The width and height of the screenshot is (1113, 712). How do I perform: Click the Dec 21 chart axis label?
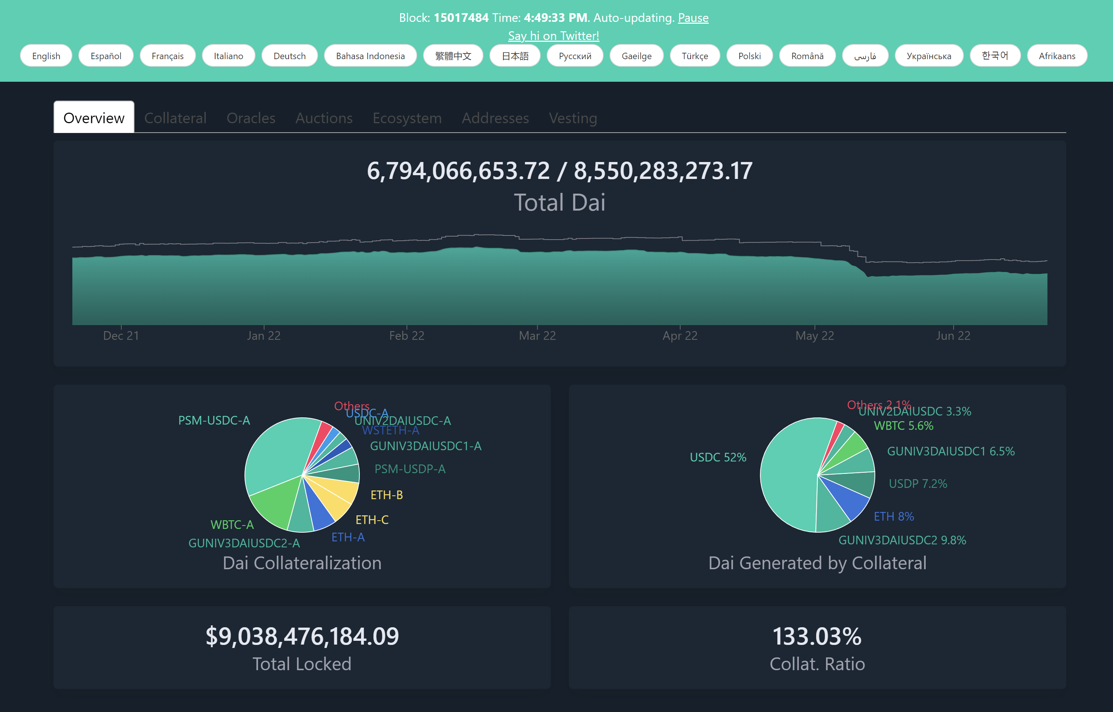click(x=121, y=336)
